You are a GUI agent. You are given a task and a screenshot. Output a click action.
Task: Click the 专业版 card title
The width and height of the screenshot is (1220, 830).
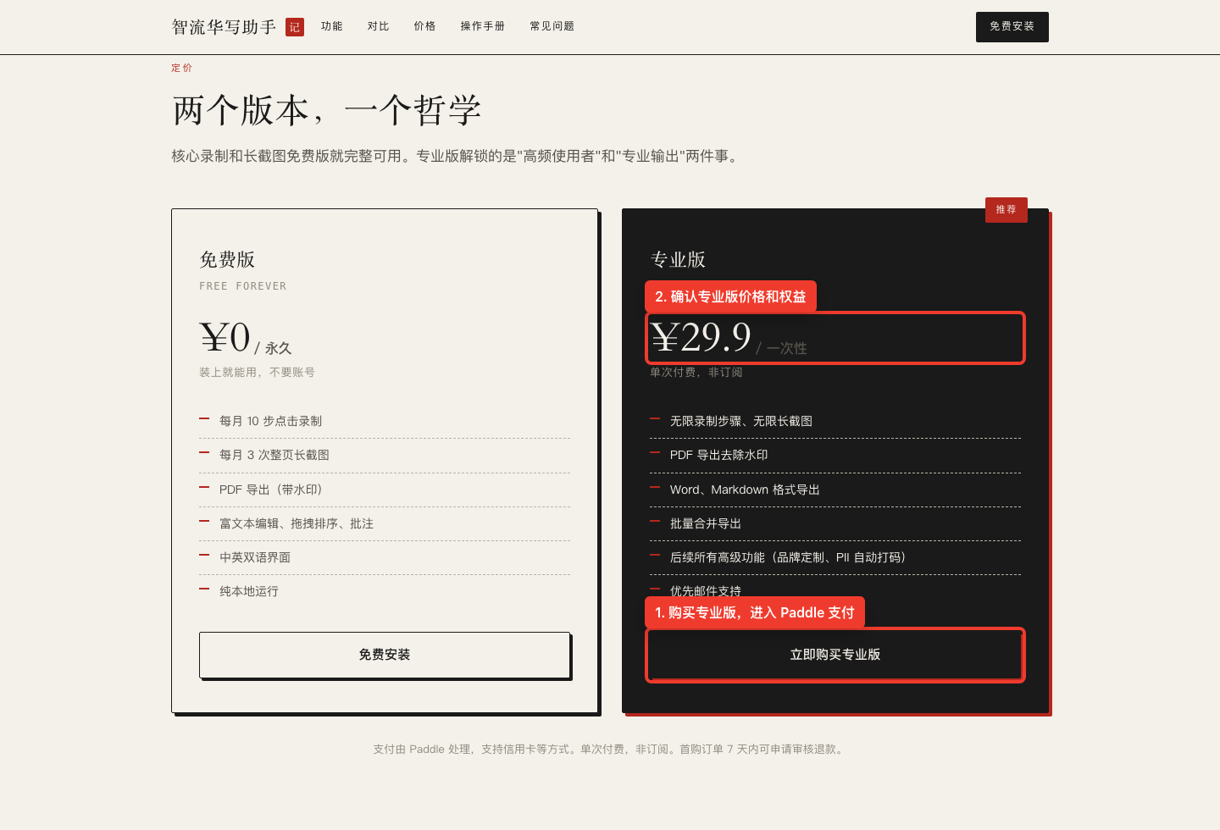pos(678,260)
